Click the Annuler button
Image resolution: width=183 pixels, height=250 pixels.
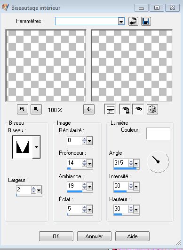click(94, 236)
